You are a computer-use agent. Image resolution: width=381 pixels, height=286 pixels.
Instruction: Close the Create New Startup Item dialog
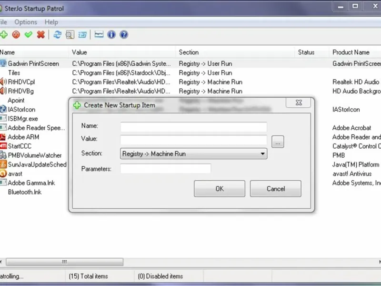[299, 102]
